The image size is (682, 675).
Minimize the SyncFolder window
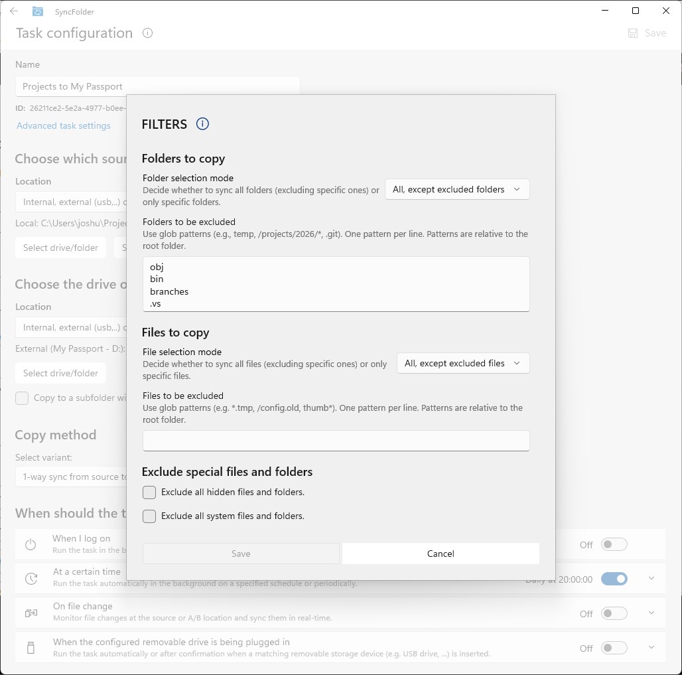point(605,11)
